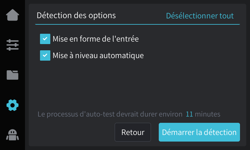Click the 'Mise à niveau automatique' label text

98,56
